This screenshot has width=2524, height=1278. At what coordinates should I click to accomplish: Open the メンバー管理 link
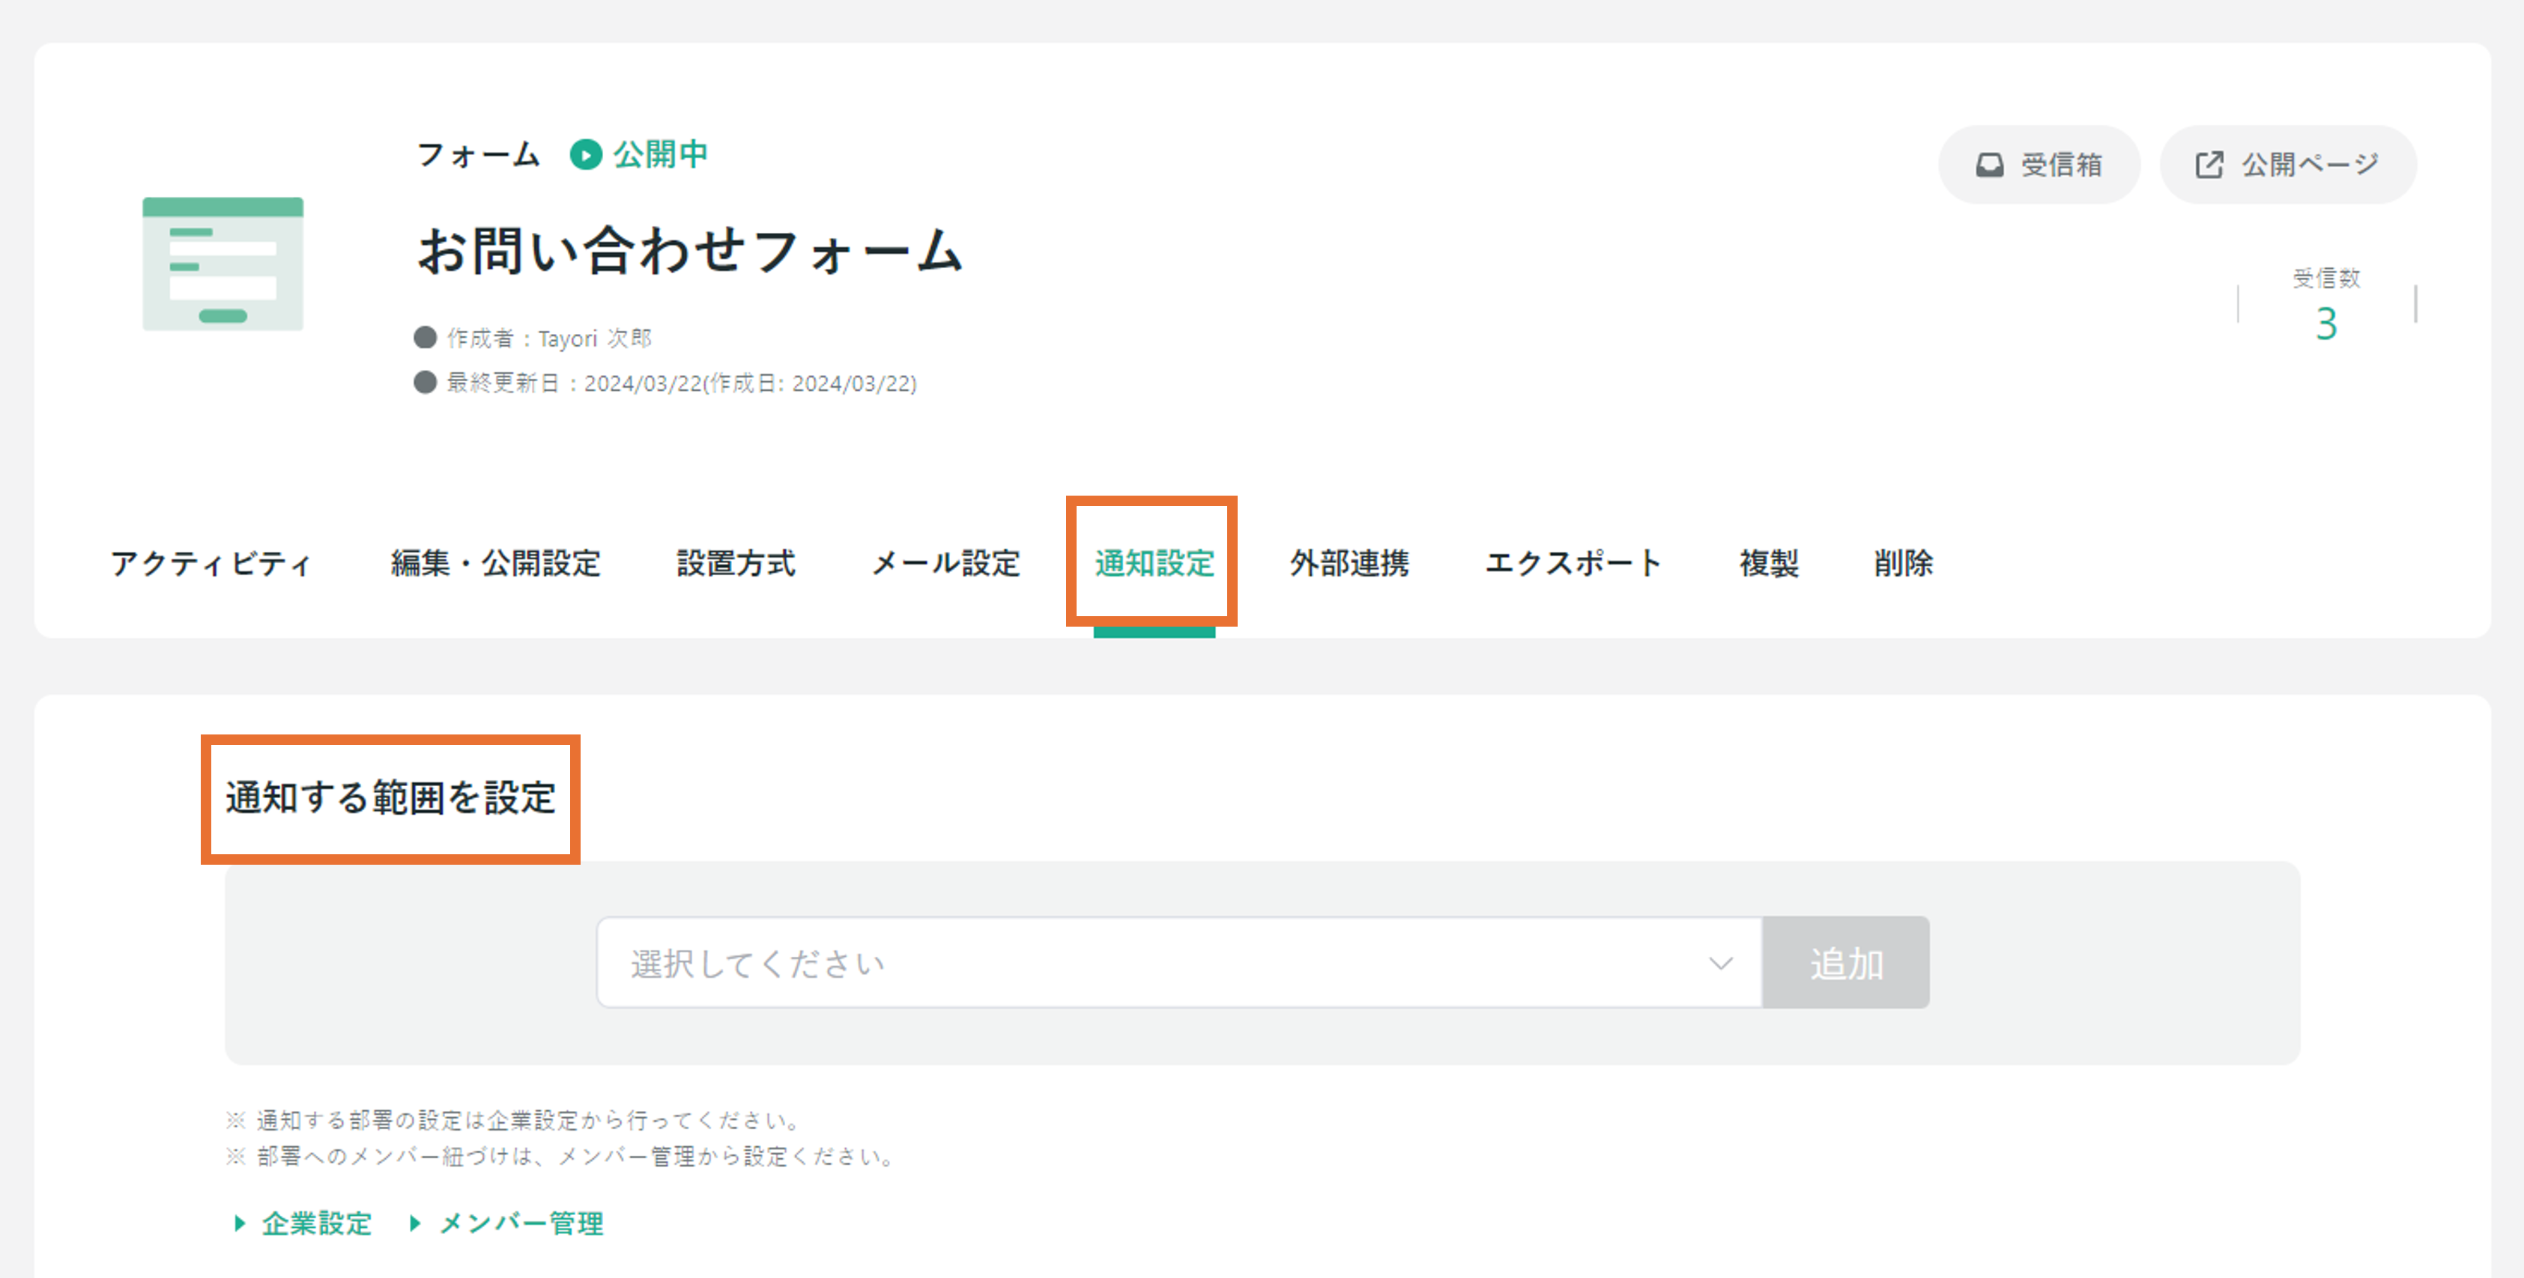[521, 1222]
